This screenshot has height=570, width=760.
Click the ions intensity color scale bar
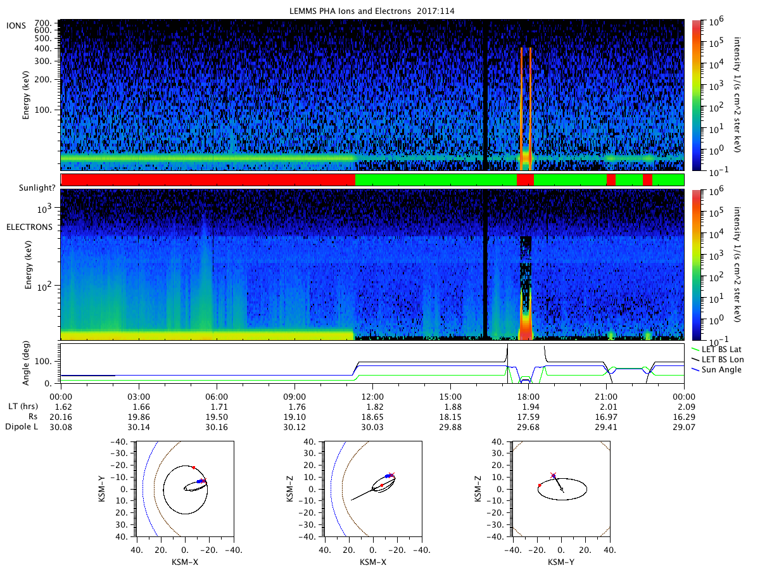(697, 95)
